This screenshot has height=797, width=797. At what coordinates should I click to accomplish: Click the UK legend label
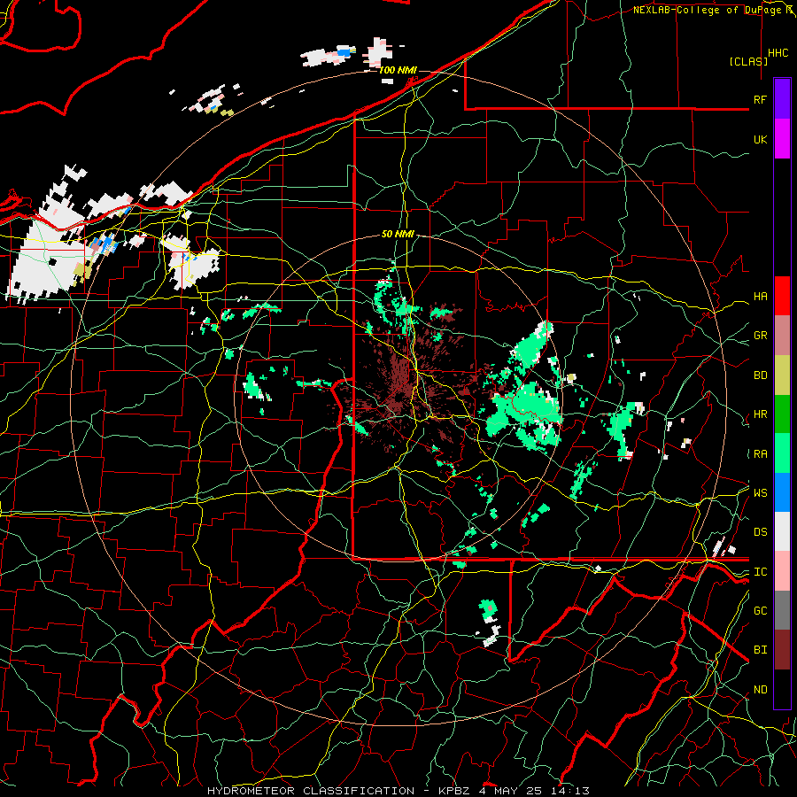click(760, 139)
